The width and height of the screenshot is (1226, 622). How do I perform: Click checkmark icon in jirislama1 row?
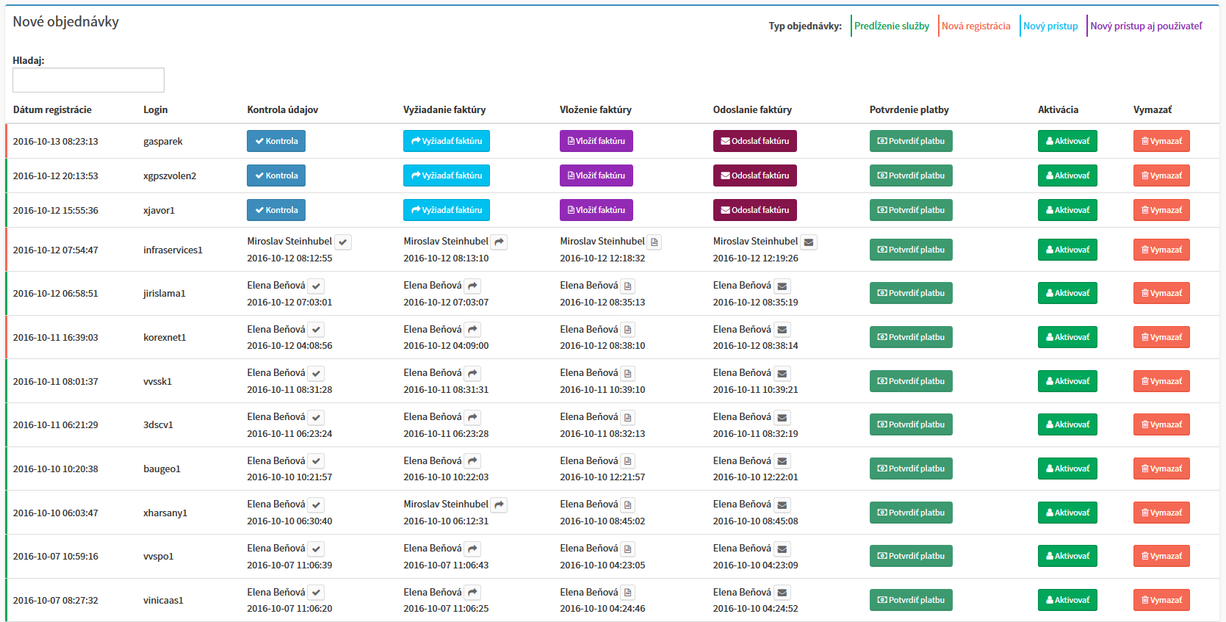pos(317,286)
